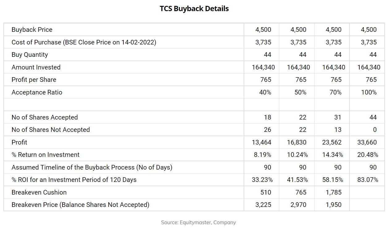Click the 10.24% return on investment cell
Viewport: 389px width, 231px height.
[297, 155]
